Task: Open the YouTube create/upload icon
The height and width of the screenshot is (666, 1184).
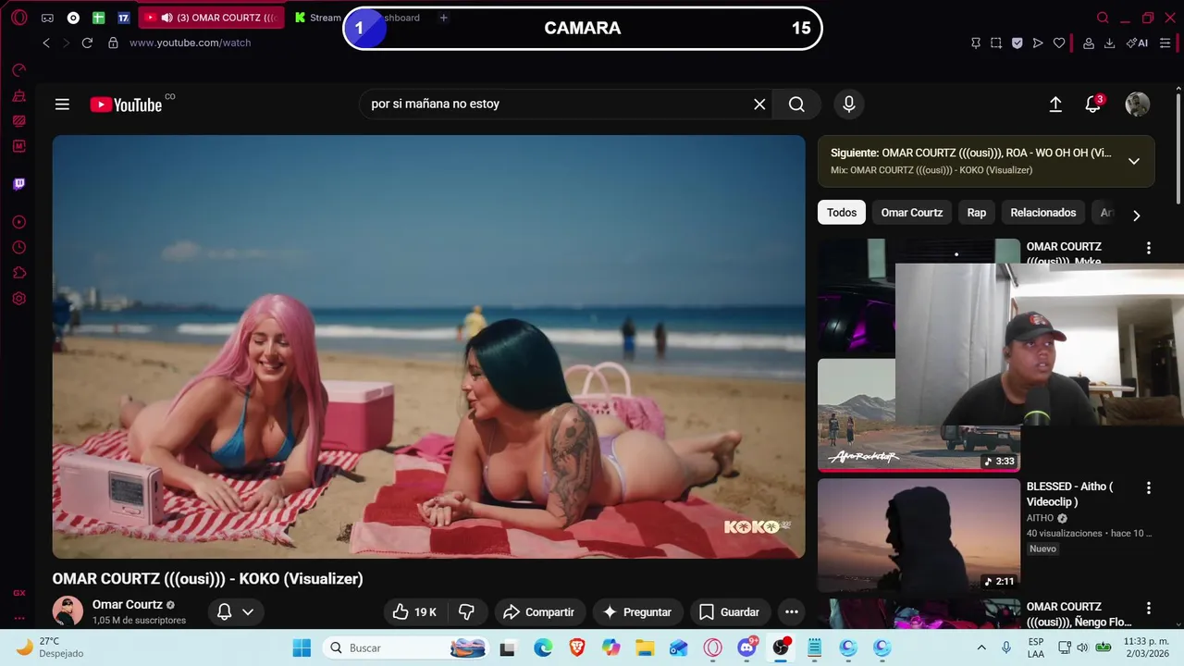Action: tap(1055, 105)
